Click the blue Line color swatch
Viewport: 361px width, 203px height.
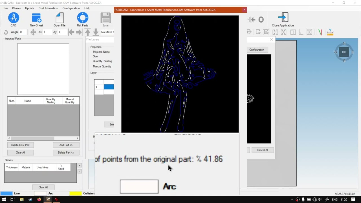point(6,193)
